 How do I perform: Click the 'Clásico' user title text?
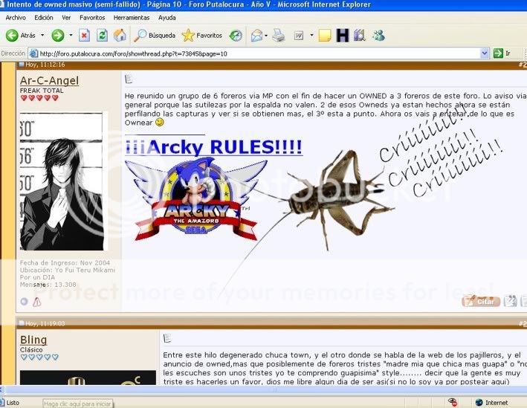(31, 349)
